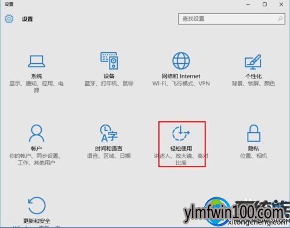This screenshot has height=228, width=290.
Task: Click the 轻松使用 label text
Action: [x=181, y=149]
